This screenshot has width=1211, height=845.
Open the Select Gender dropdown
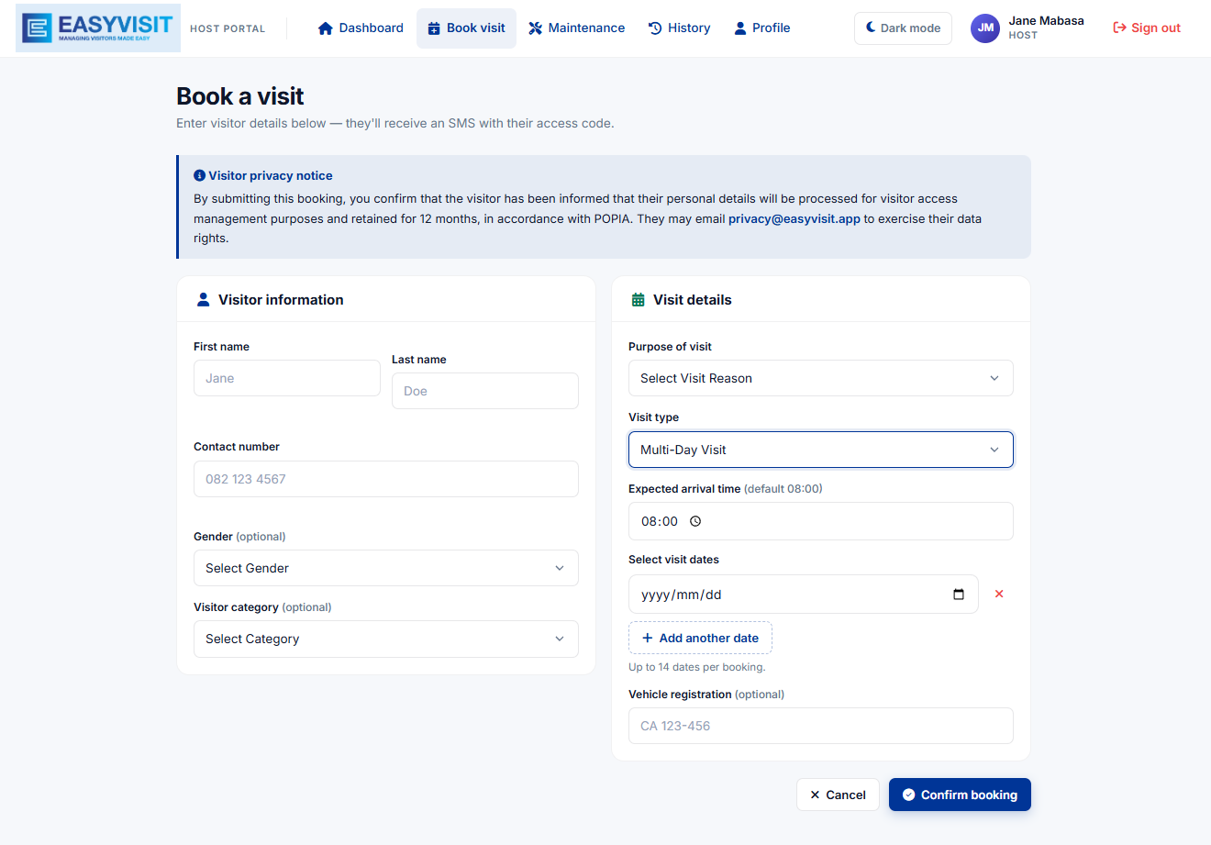click(386, 568)
